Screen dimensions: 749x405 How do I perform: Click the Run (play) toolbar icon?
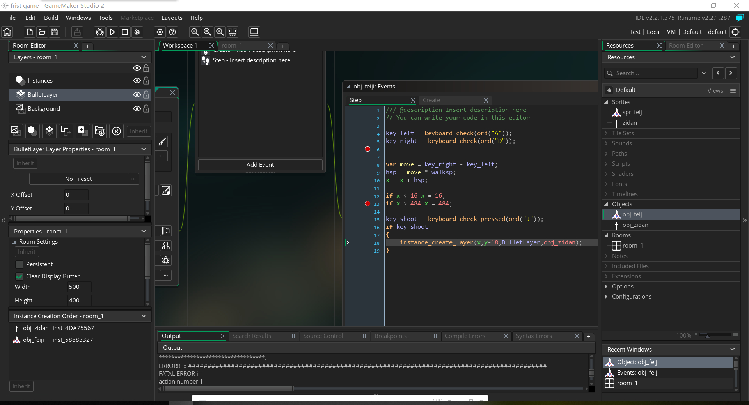coord(112,32)
